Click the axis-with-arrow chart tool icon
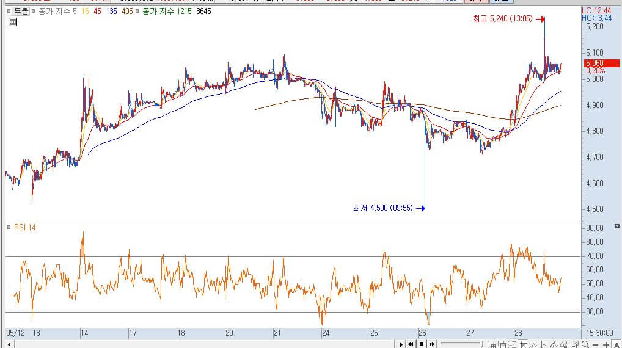Viewport: 622px width, 348px height. [523, 344]
